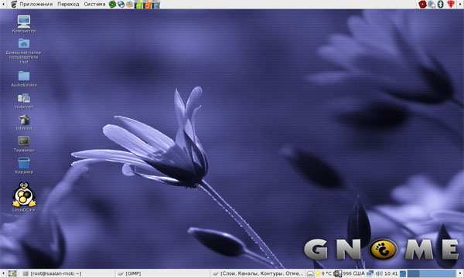Image resolution: width=464 pixels, height=278 pixels.
Task: Collapse bottom panel with the right arrow
Action: point(460,273)
